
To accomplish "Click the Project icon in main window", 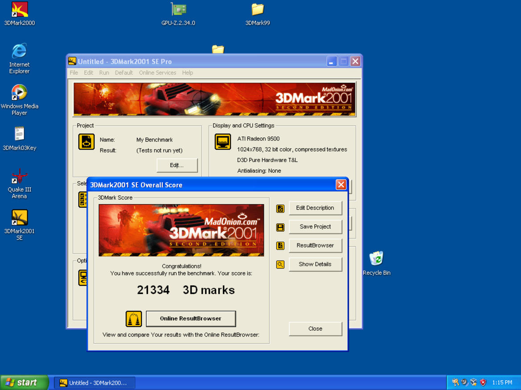I will [86, 141].
